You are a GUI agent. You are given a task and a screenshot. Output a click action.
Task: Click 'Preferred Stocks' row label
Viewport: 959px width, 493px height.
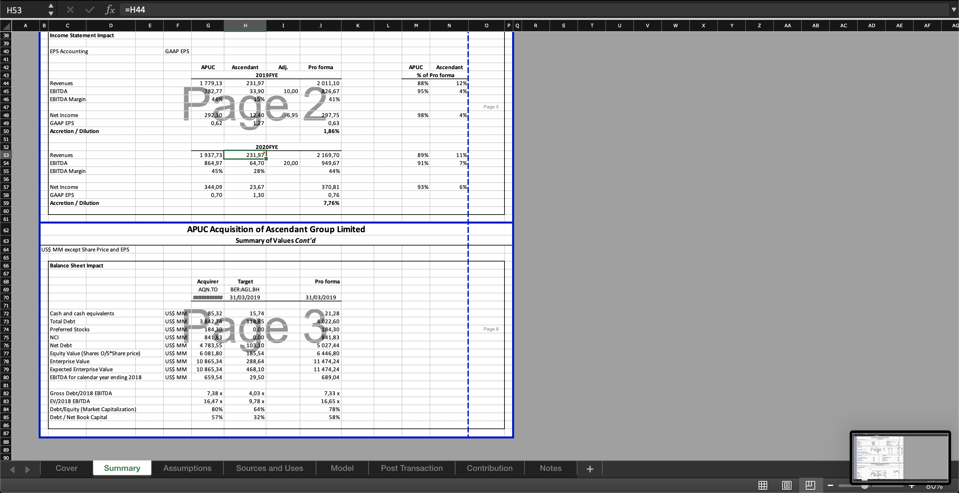coord(70,329)
